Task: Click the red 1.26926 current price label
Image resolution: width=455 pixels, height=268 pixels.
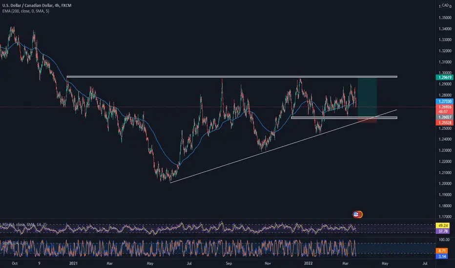Action: pos(445,107)
